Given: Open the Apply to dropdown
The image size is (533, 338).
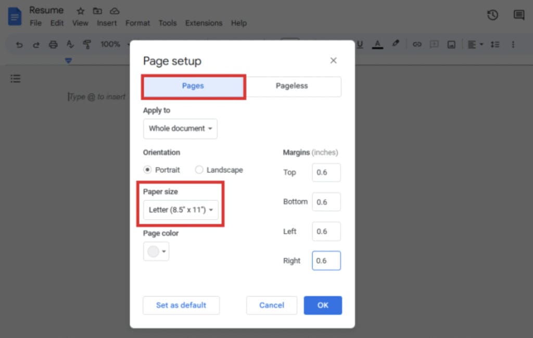Looking at the screenshot, I should click(180, 129).
